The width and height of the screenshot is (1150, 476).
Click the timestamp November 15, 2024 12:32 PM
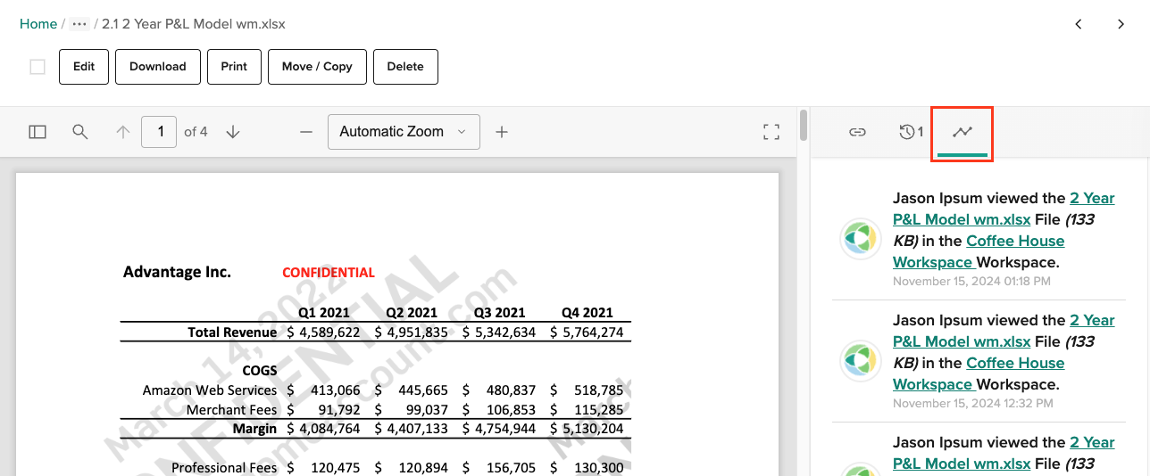pos(971,403)
